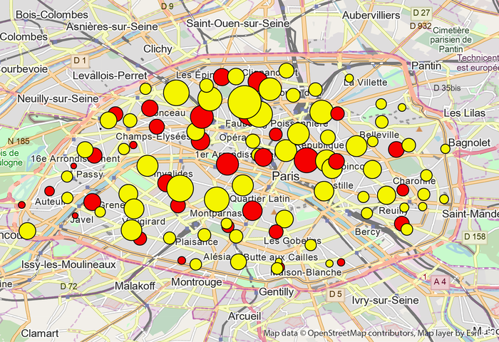499x342 pixels.
Task: Click the N 185 road label
Action: pos(19,141)
